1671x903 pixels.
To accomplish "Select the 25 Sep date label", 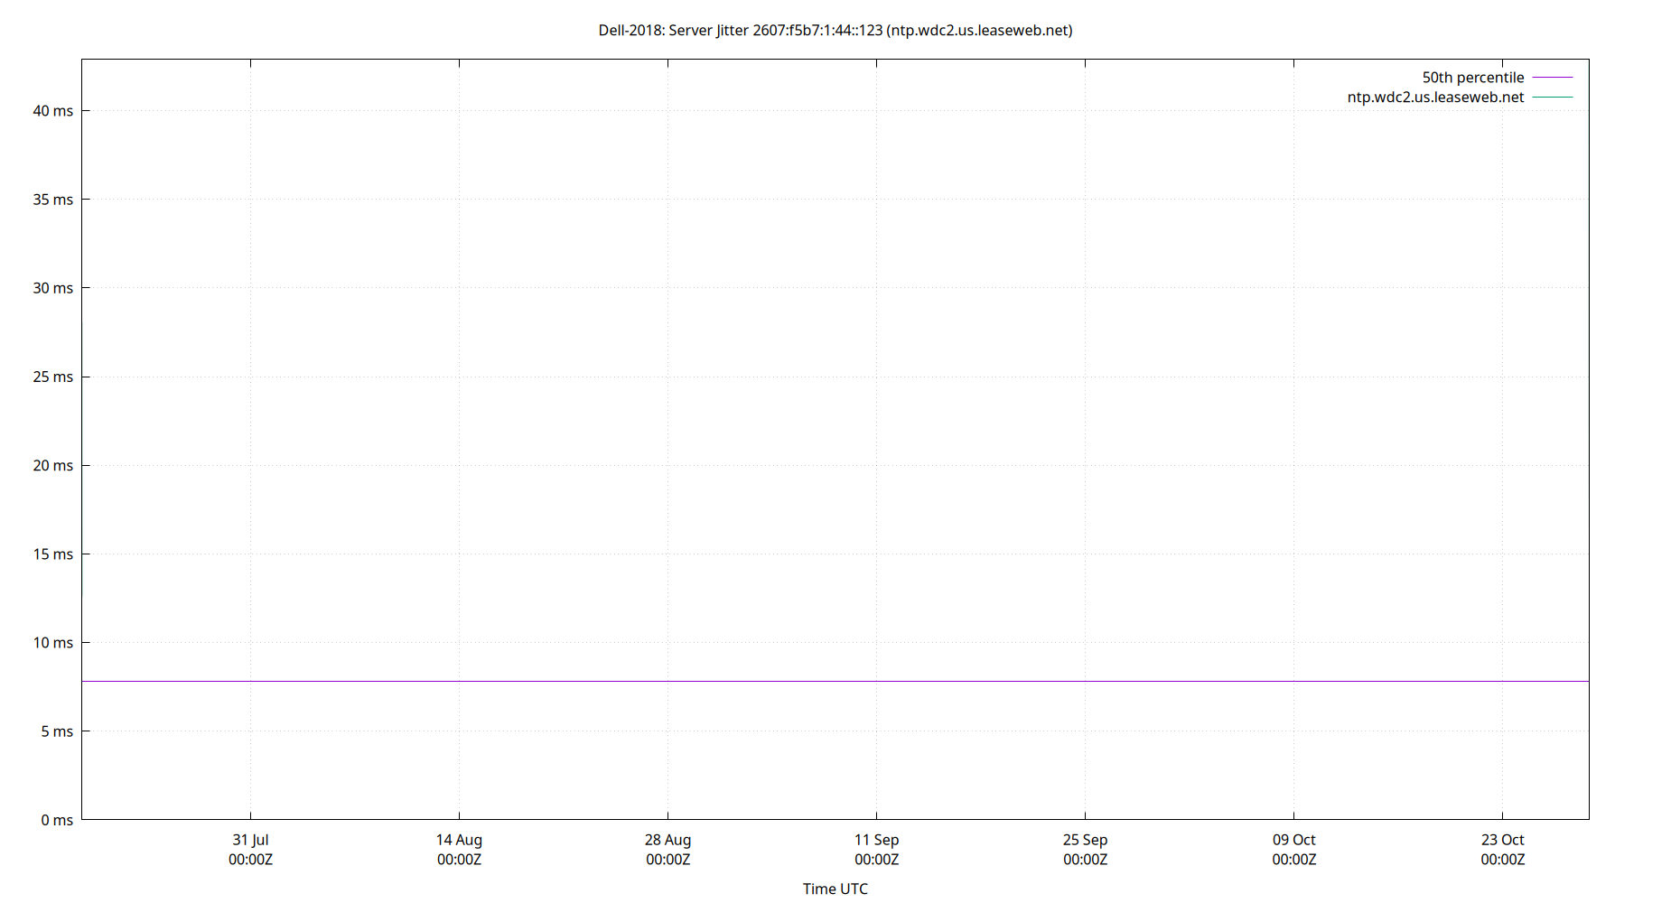I will (1087, 840).
